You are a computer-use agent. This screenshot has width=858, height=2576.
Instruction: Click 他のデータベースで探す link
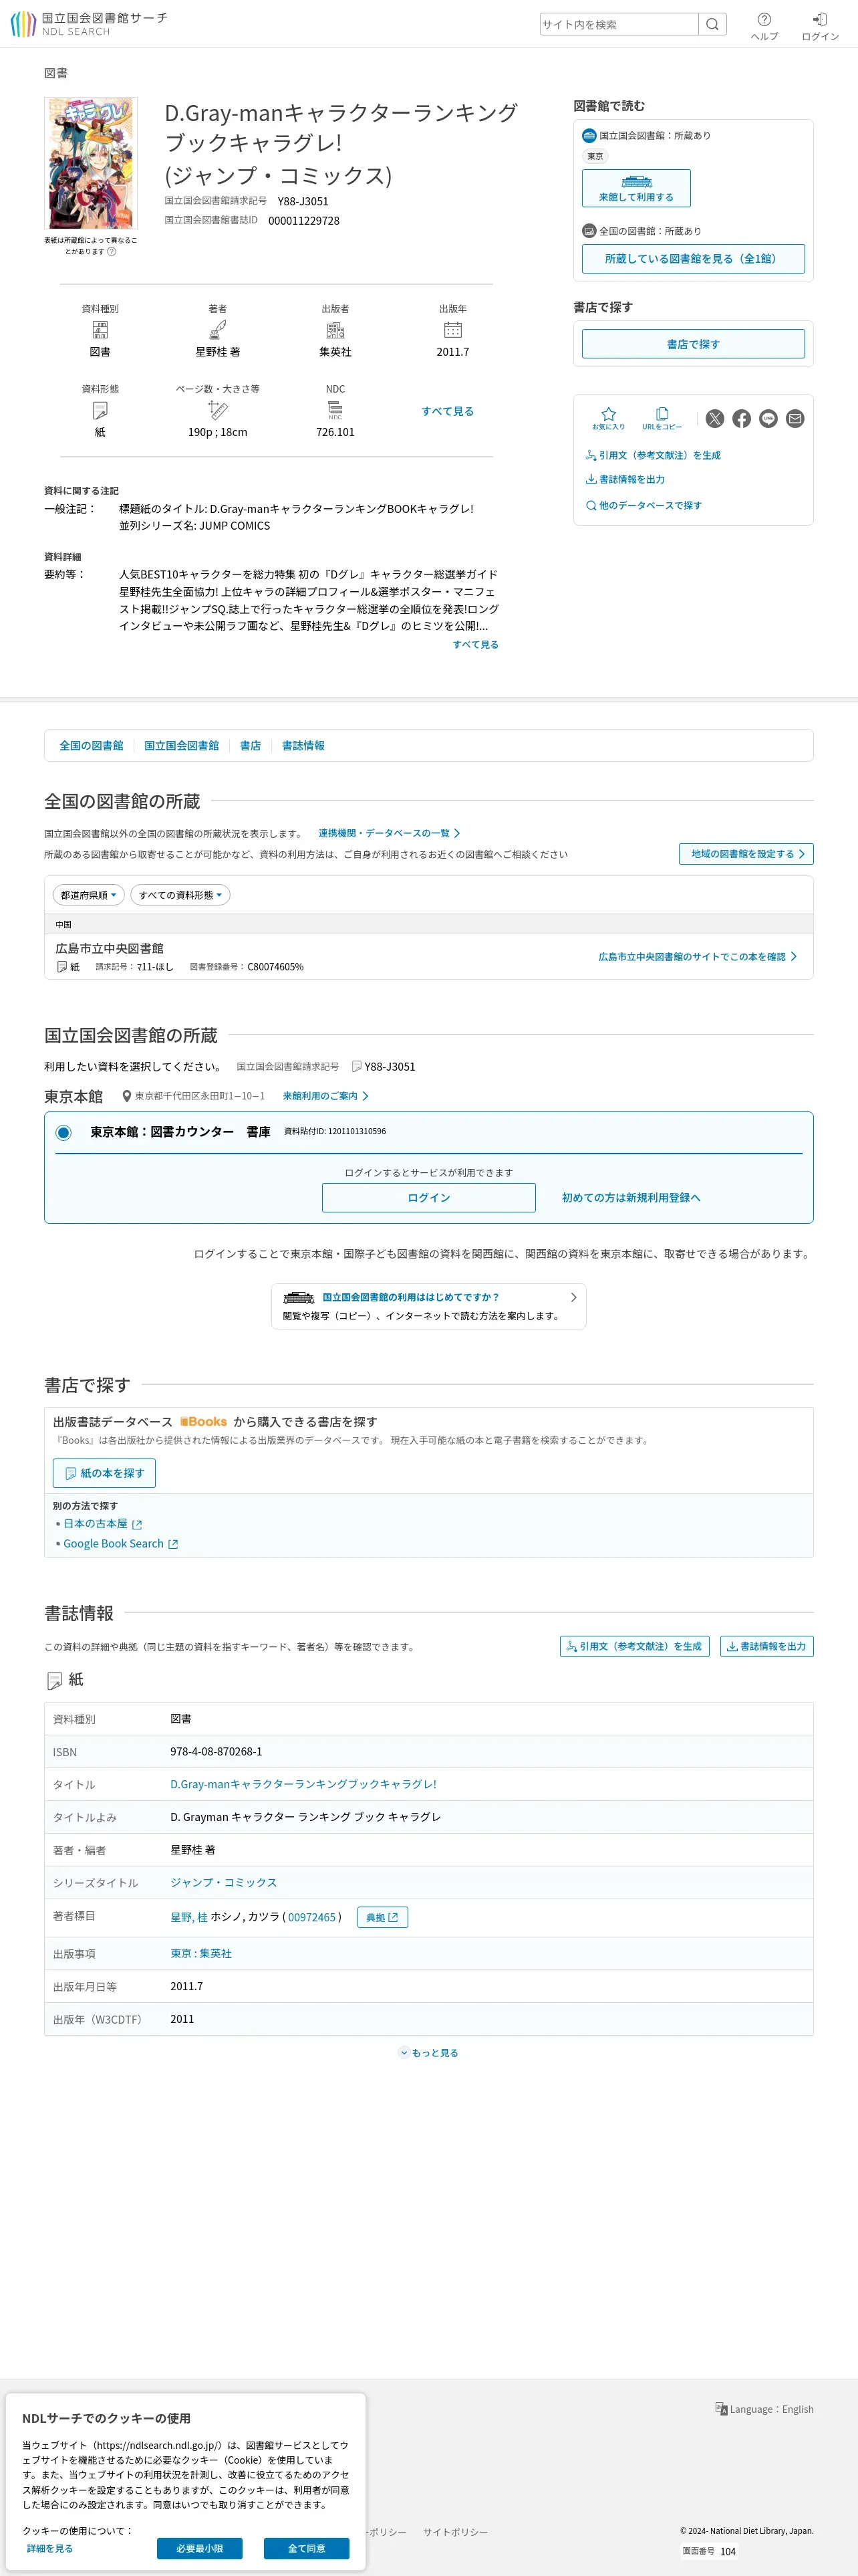coord(643,505)
